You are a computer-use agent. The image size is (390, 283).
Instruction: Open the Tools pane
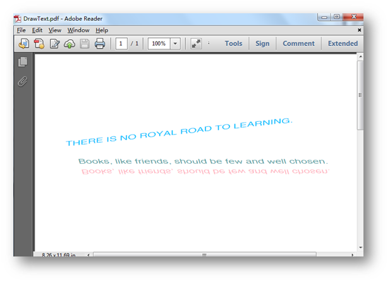point(233,44)
